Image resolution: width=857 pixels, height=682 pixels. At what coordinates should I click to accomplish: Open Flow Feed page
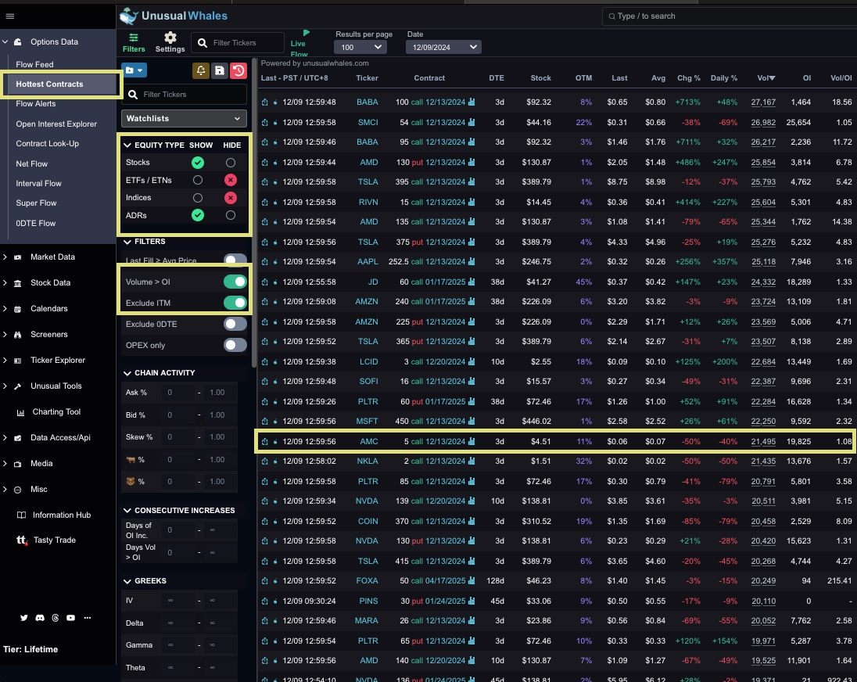pos(34,64)
